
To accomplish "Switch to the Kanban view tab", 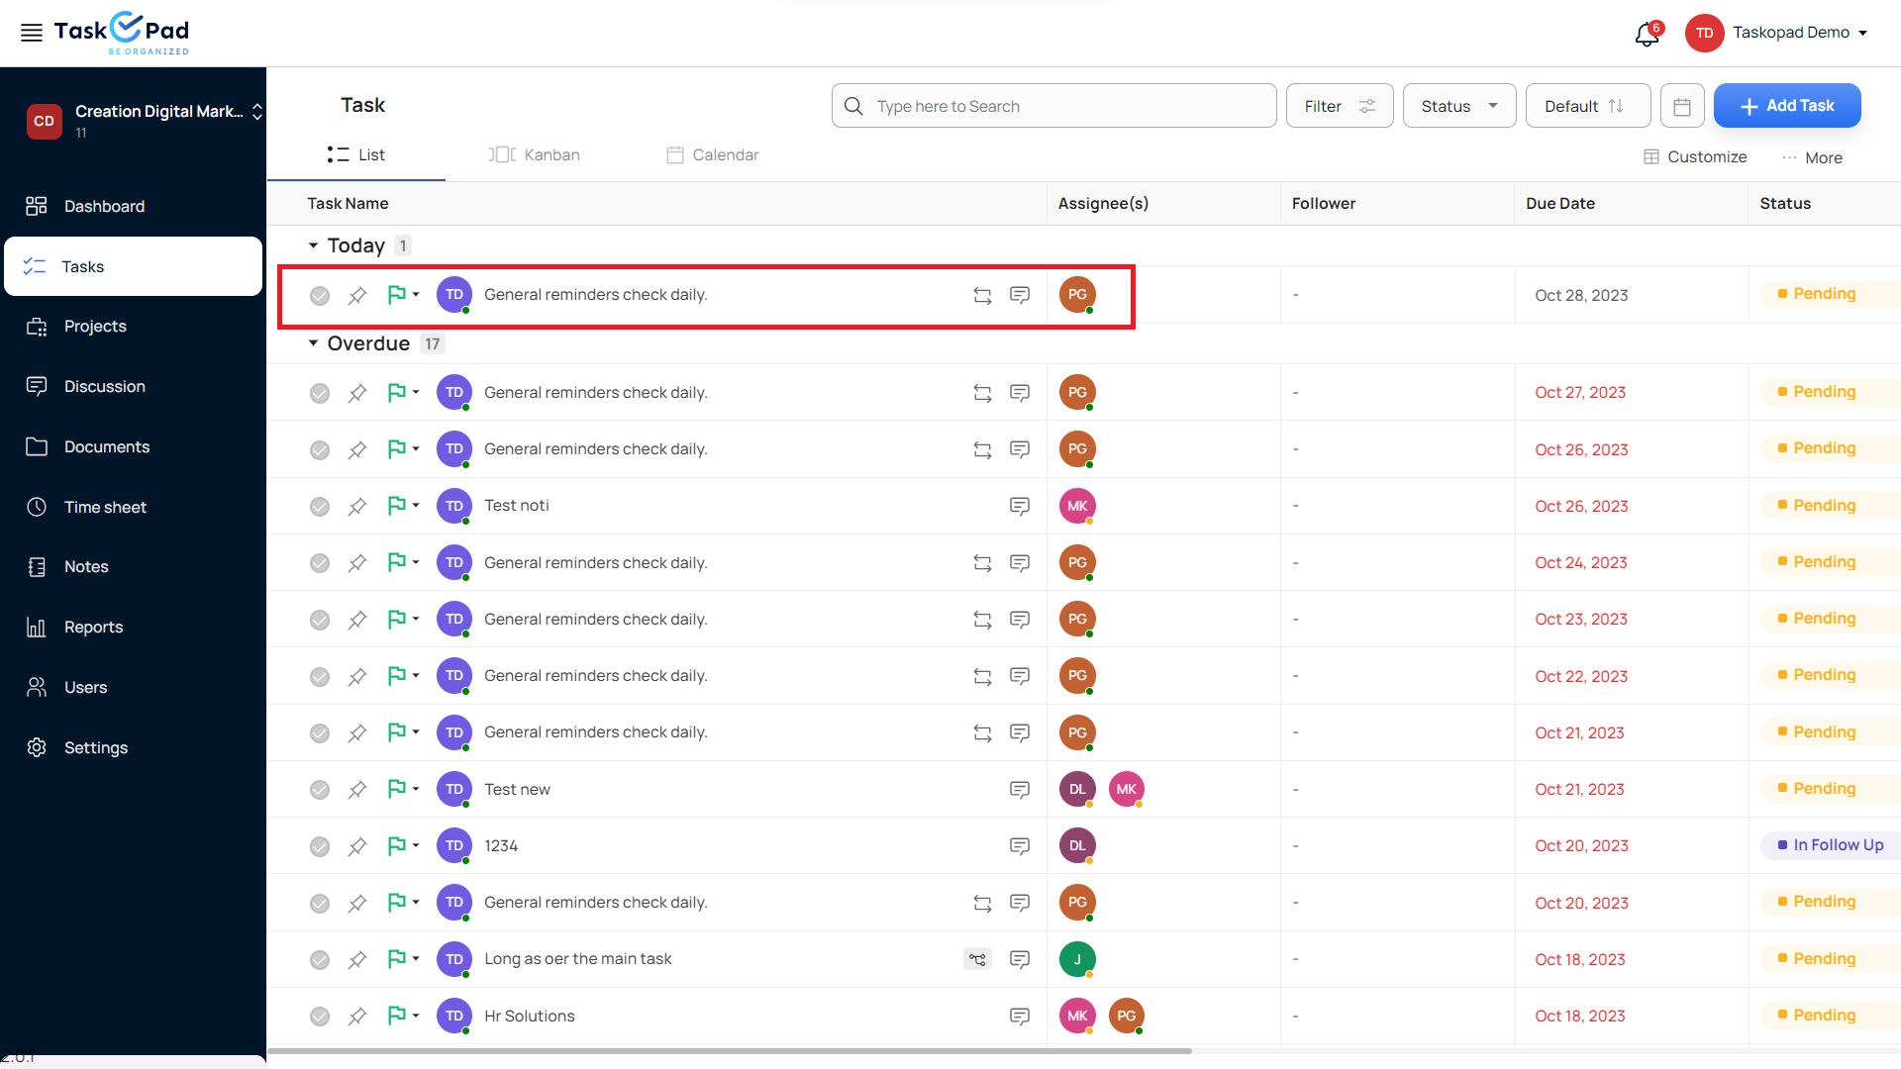I will pyautogui.click(x=535, y=155).
